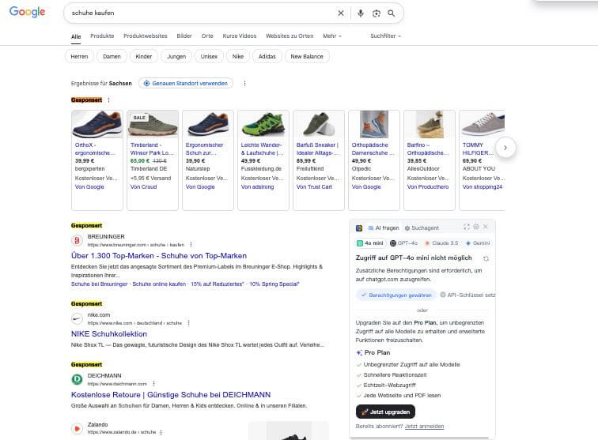Filter results by Jungen chip
The height and width of the screenshot is (440, 598).
click(x=176, y=56)
